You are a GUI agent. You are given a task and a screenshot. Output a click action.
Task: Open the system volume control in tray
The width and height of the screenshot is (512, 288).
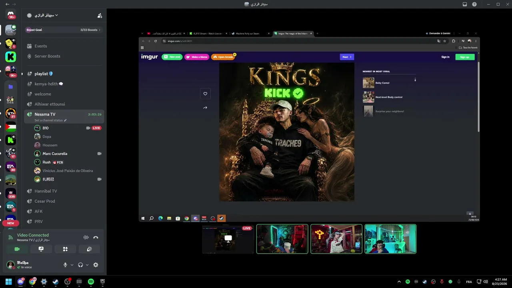pyautogui.click(x=485, y=282)
